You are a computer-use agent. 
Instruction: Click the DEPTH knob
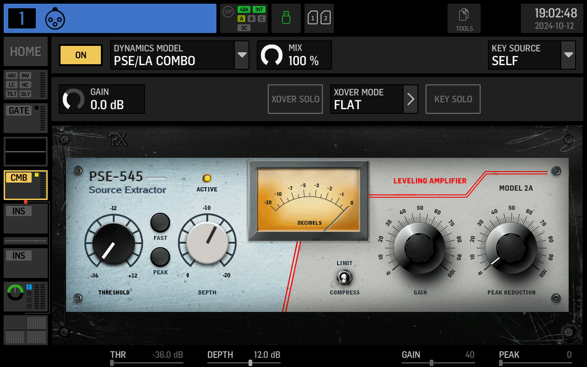[x=207, y=244]
